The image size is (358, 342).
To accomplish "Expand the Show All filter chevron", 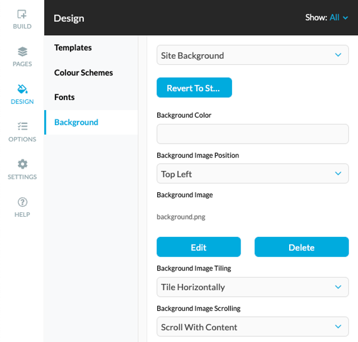I will (x=346, y=18).
